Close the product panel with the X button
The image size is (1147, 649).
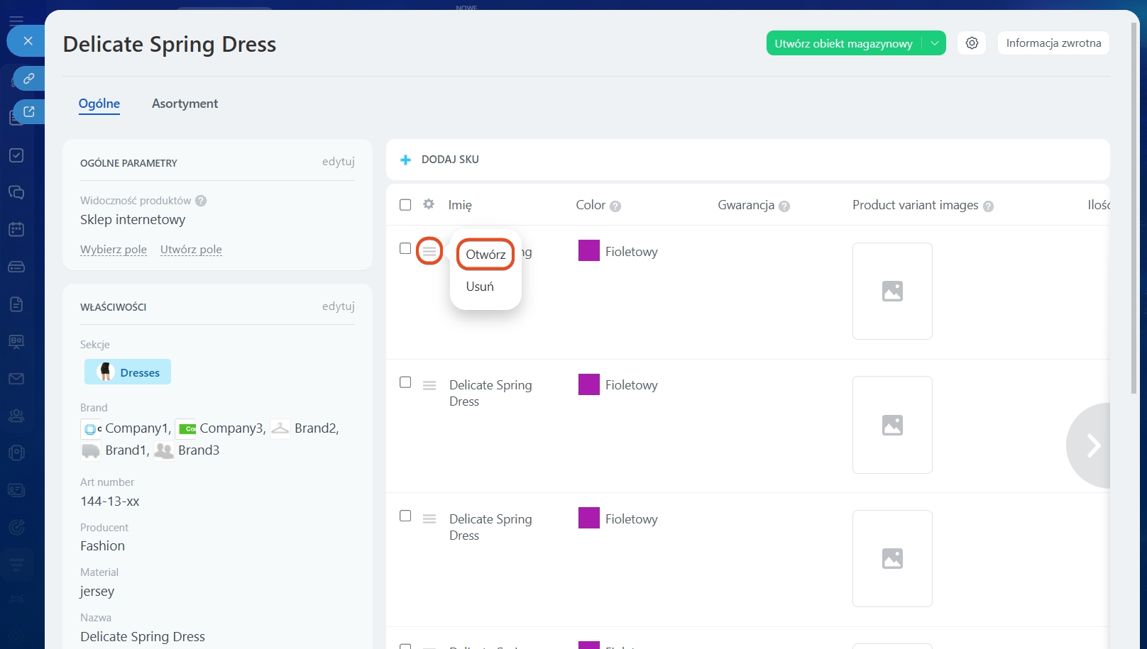coord(28,41)
